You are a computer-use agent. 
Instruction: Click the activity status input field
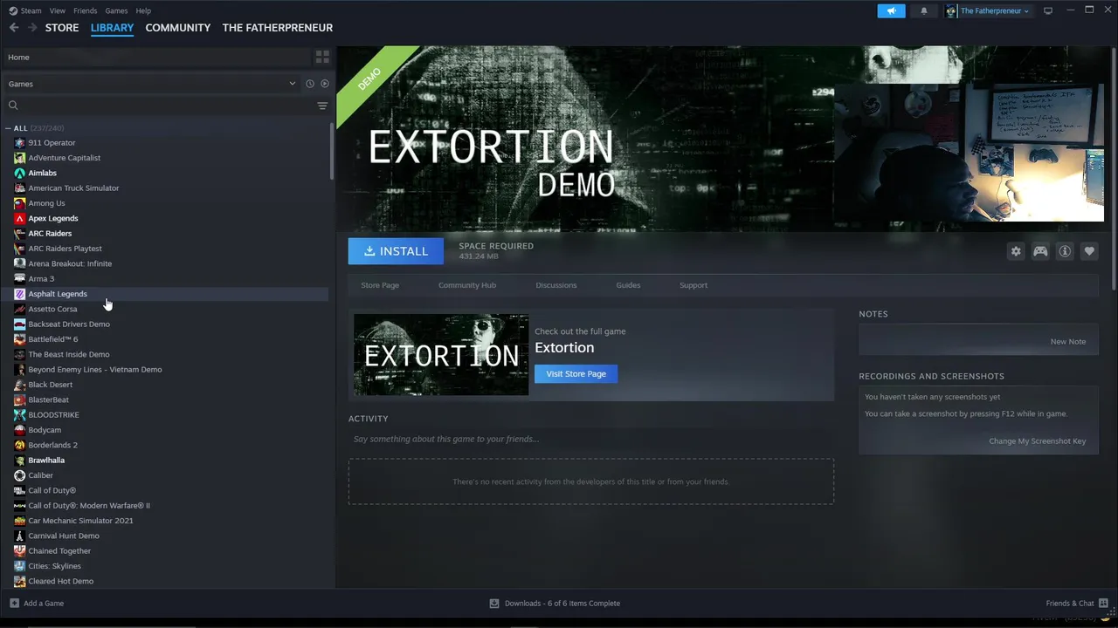tap(590, 439)
